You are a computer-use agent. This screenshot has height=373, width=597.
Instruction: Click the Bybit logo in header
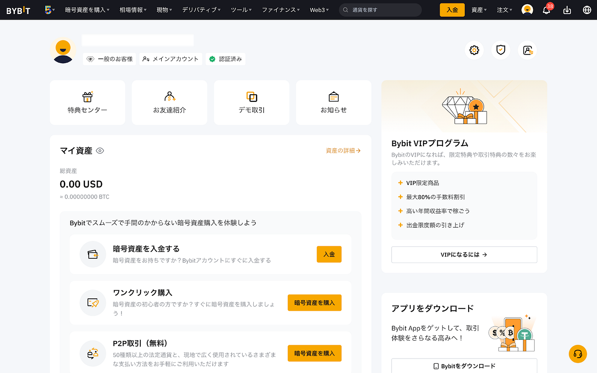tap(18, 10)
